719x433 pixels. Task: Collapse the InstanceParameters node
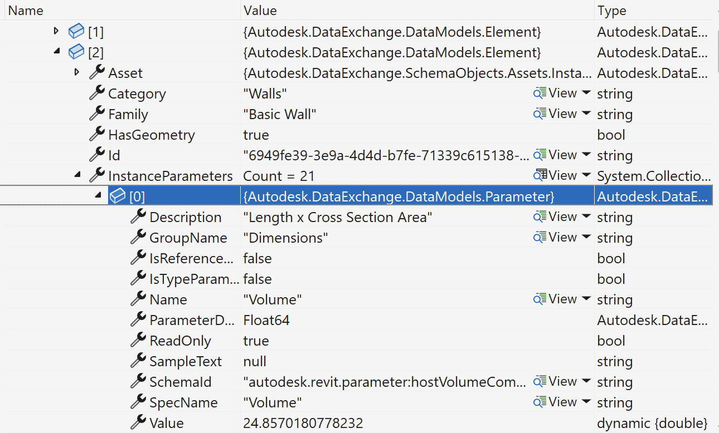77,176
